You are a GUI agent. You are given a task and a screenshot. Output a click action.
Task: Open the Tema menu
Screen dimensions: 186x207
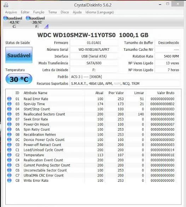(x=52, y=12)
